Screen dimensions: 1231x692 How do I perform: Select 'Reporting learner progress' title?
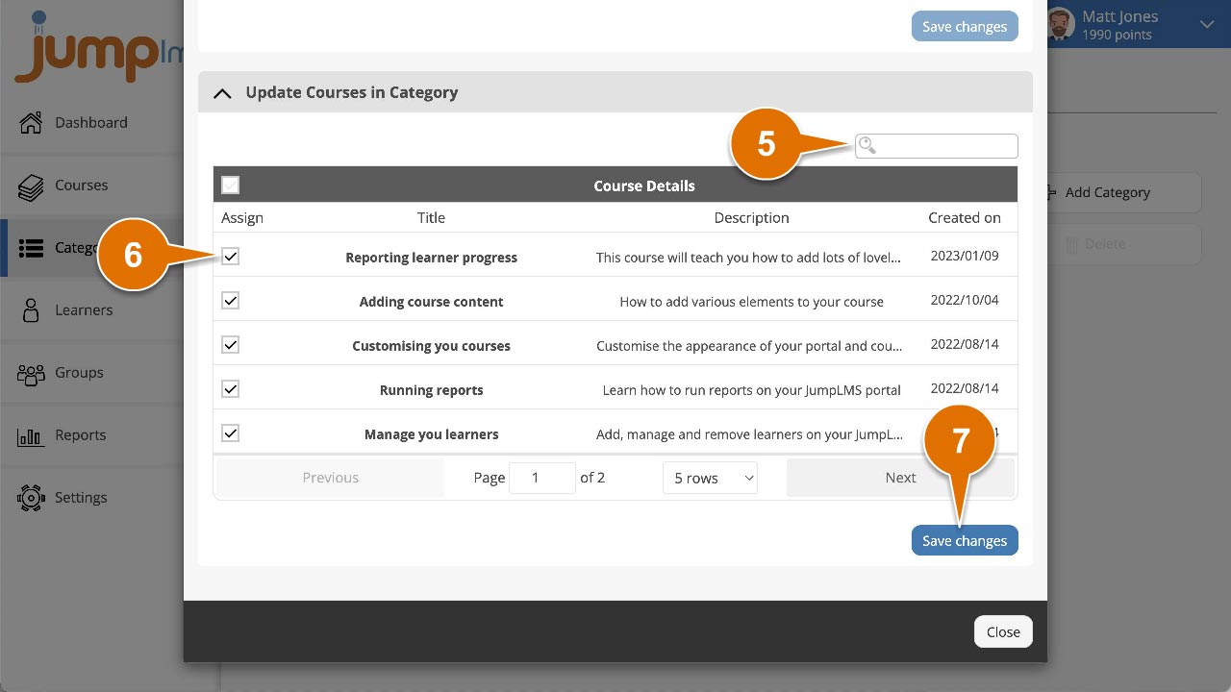coord(431,258)
